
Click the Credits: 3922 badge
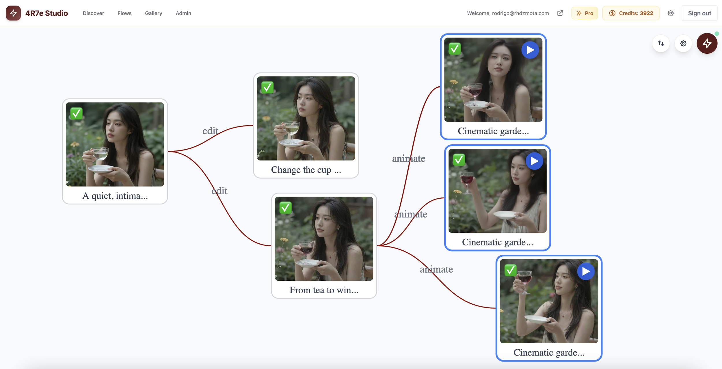click(x=631, y=13)
